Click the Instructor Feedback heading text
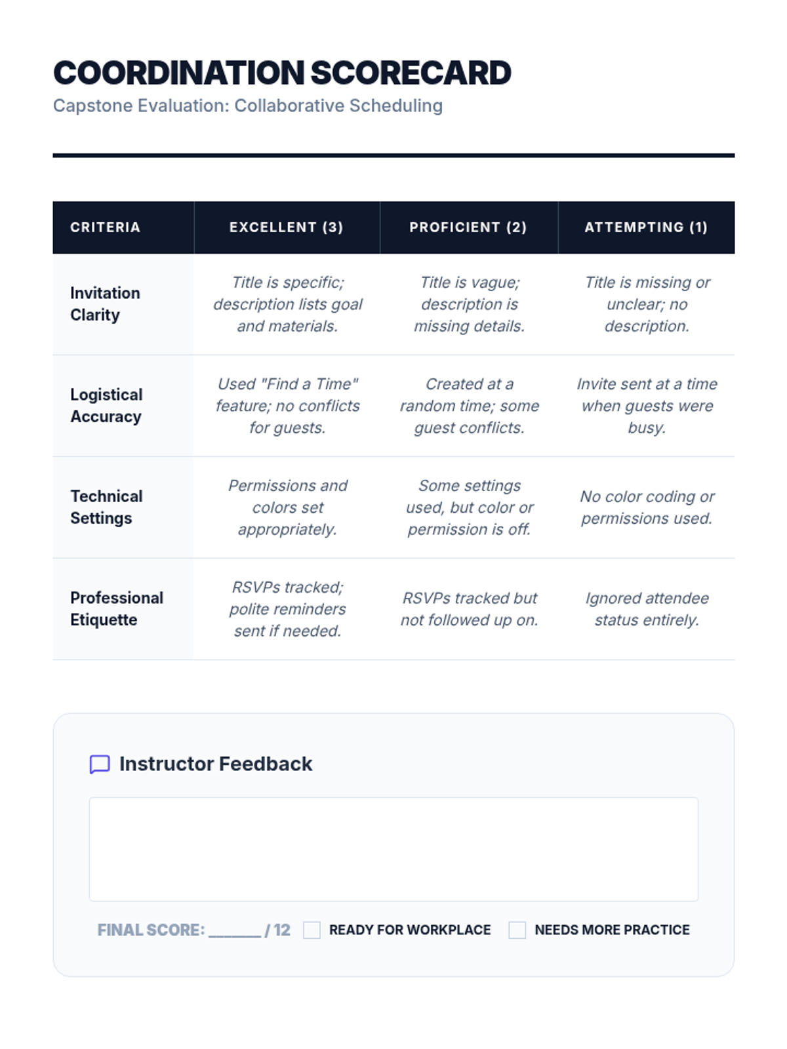The width and height of the screenshot is (787, 1049). (x=216, y=764)
